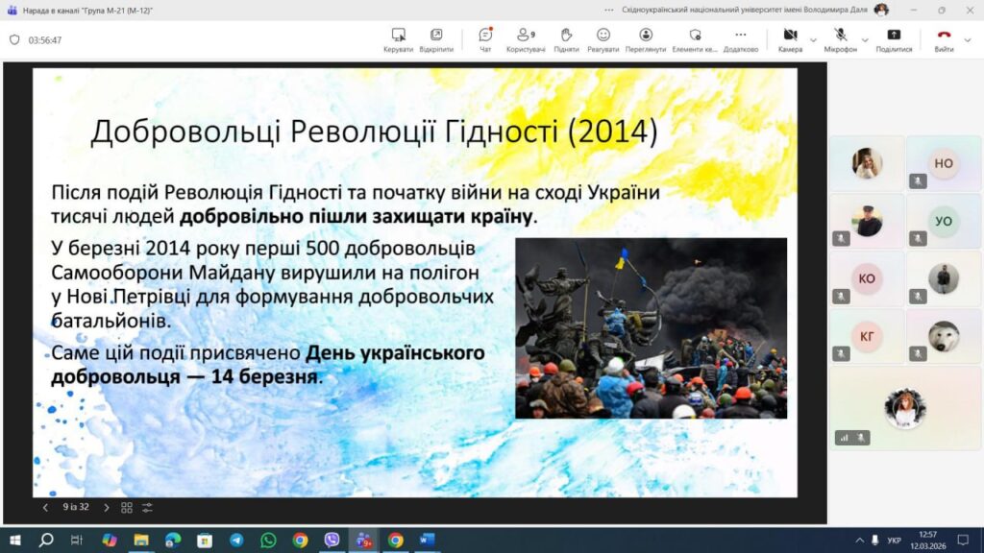
Task: Click the Керувати take control icon
Action: (398, 39)
